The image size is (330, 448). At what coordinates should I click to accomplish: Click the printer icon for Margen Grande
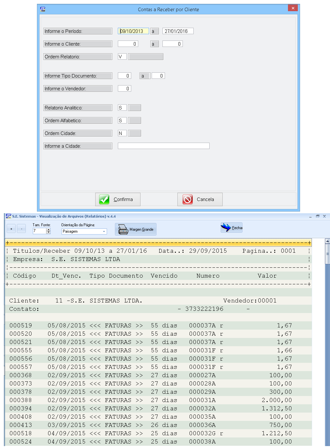(x=123, y=229)
